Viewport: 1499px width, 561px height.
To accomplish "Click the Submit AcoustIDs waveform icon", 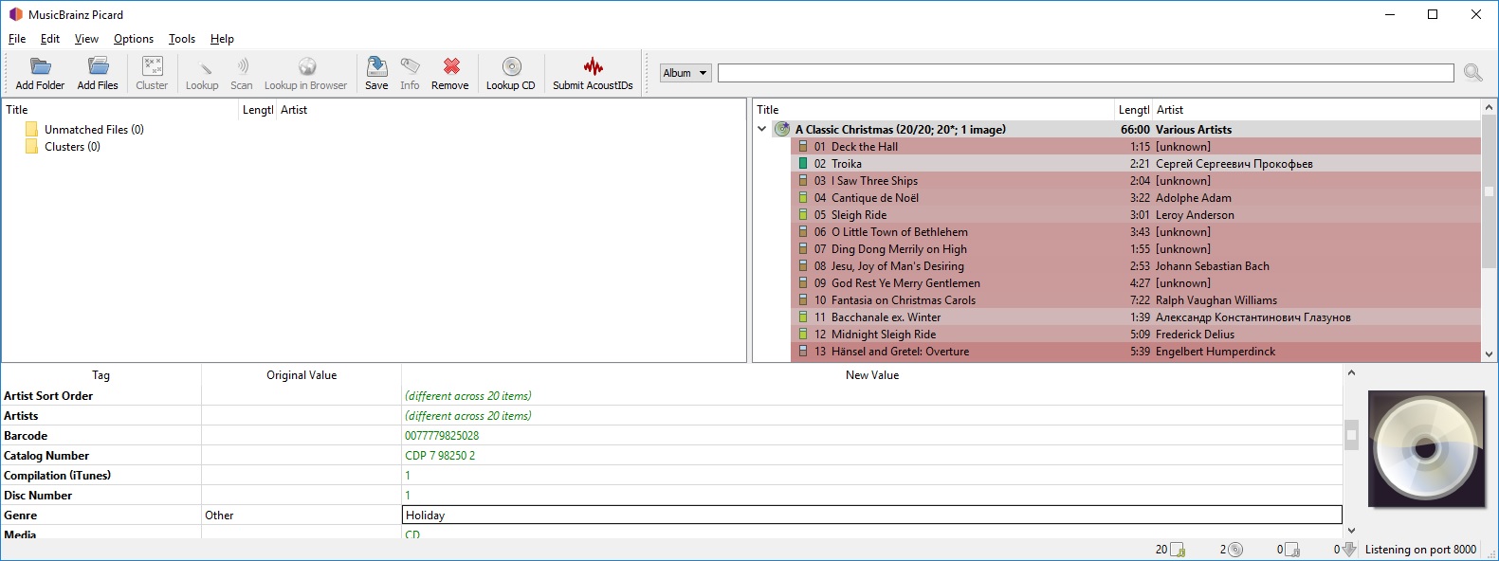I will pyautogui.click(x=593, y=65).
